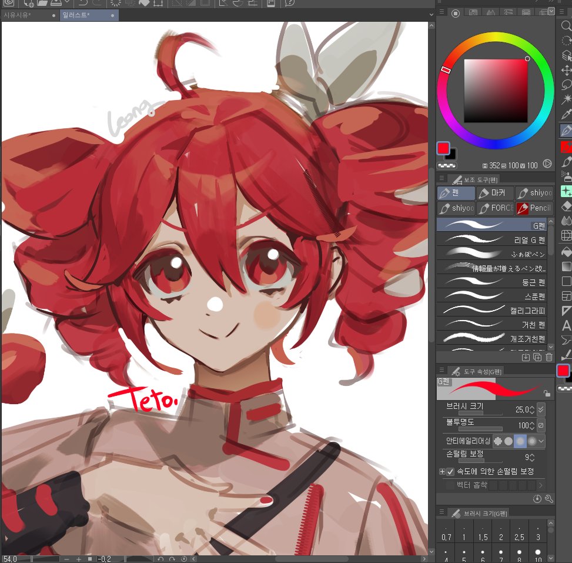Open the tool property panel hamburger menu
This screenshot has width=572, height=563.
click(441, 370)
